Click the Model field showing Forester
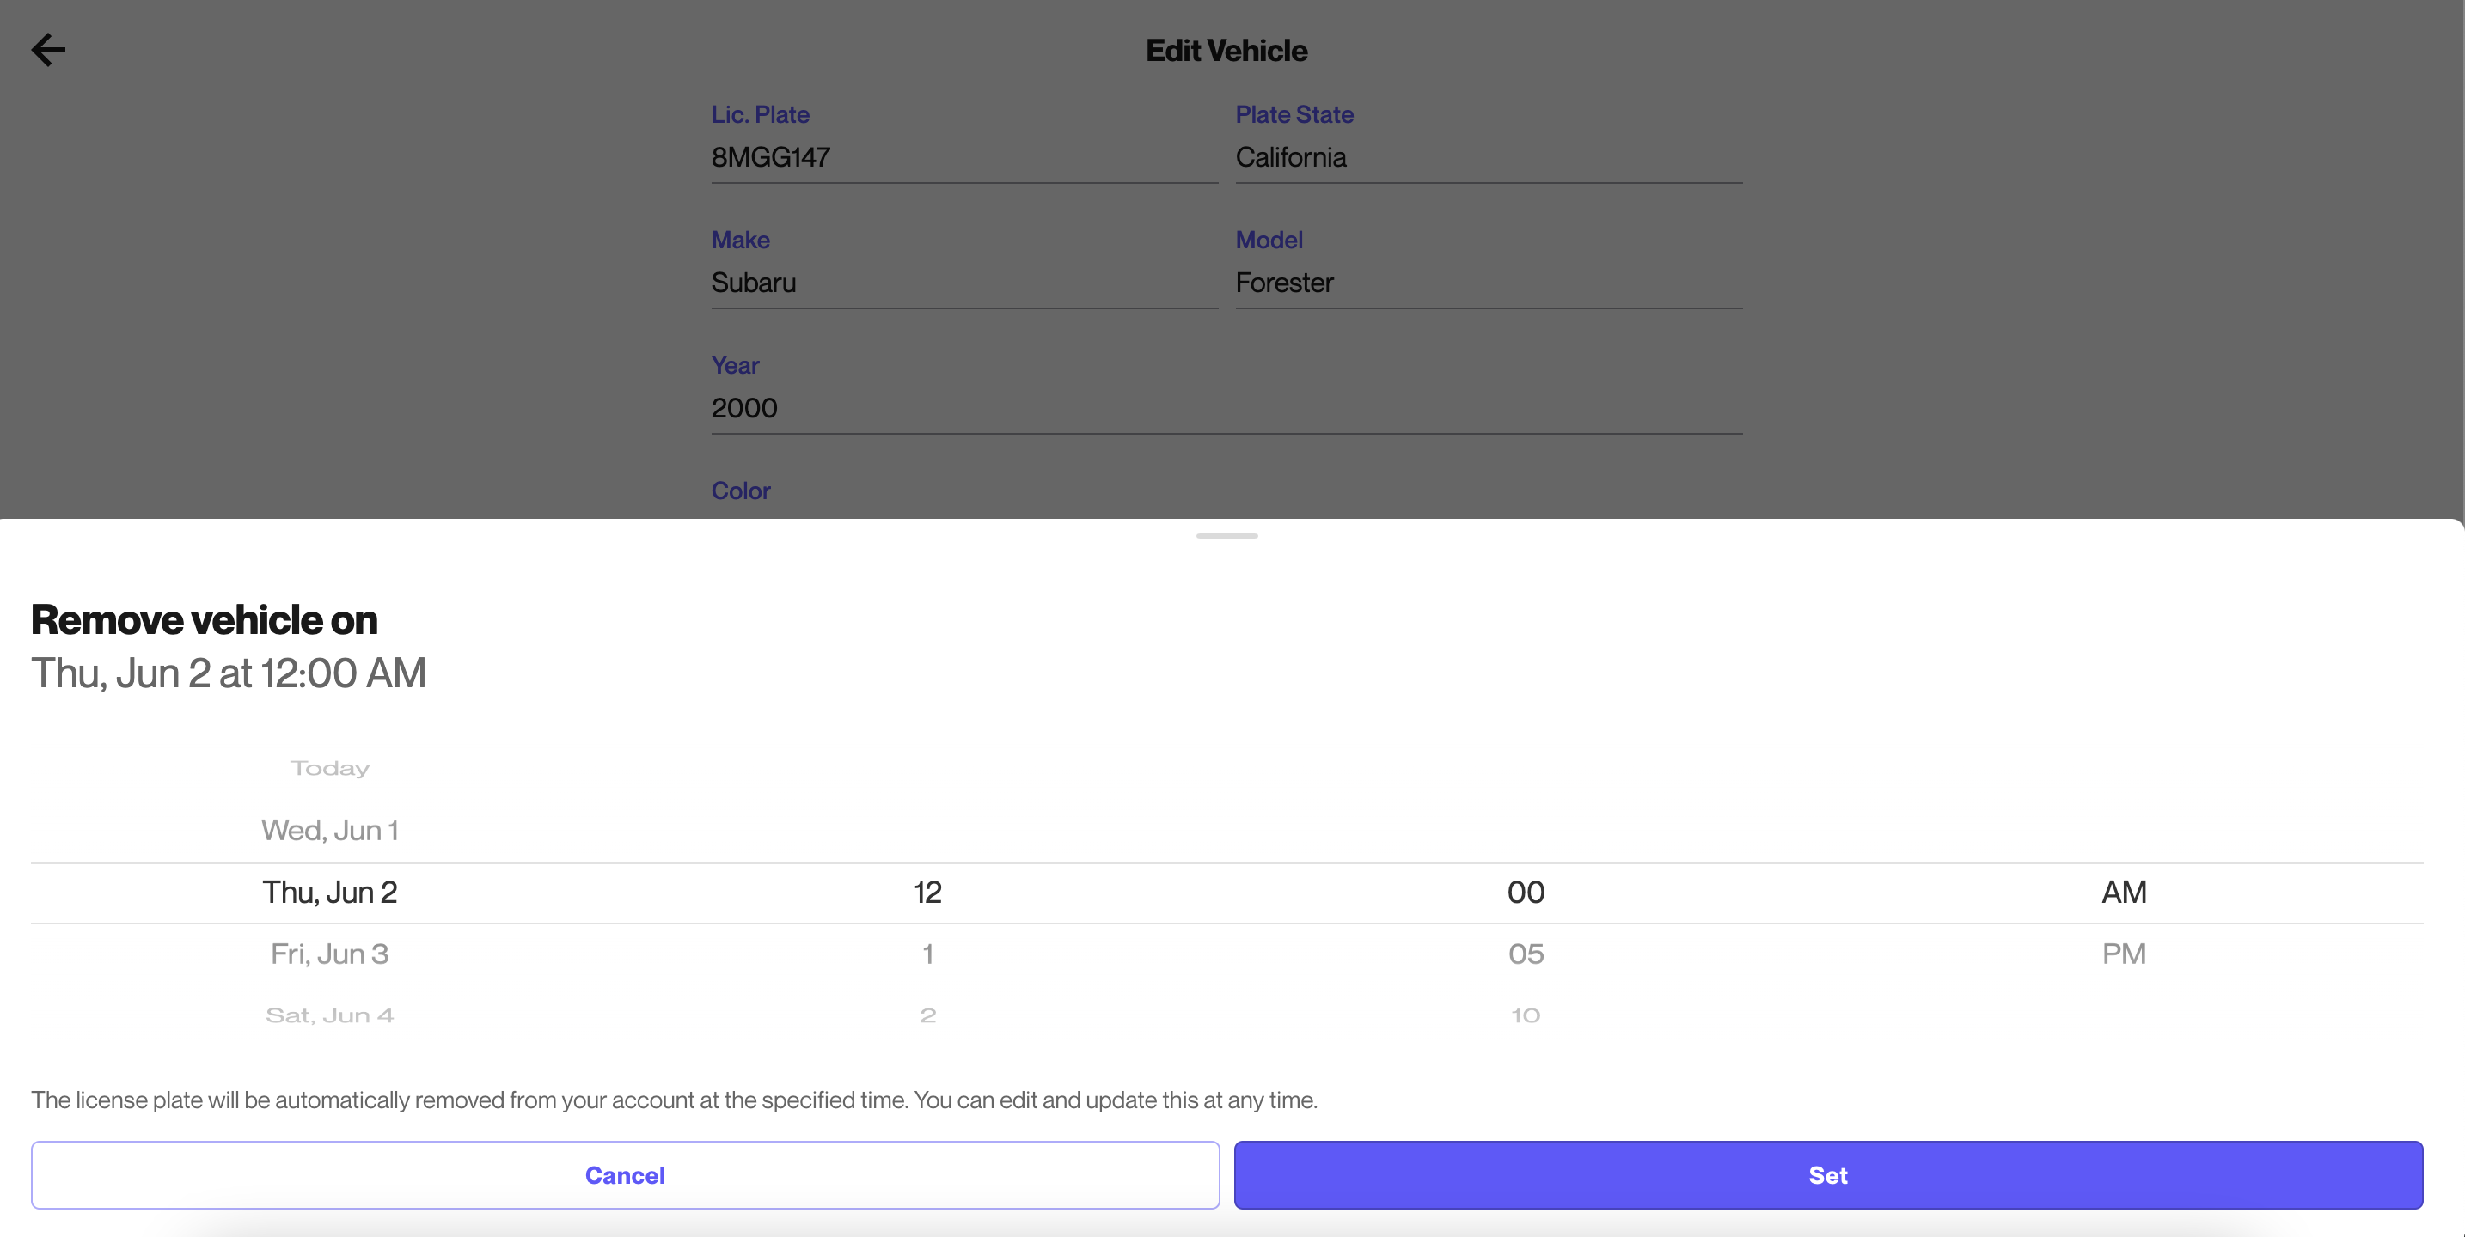2465x1237 pixels. click(1488, 283)
